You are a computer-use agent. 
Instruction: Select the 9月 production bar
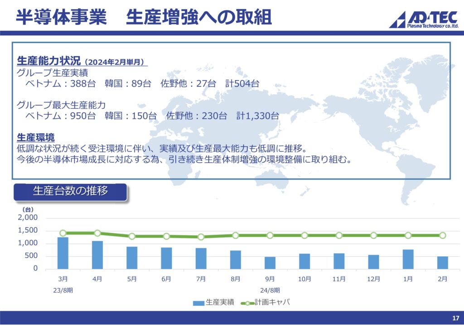pyautogui.click(x=270, y=263)
